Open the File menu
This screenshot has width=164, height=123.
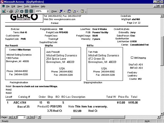pos(8,7)
